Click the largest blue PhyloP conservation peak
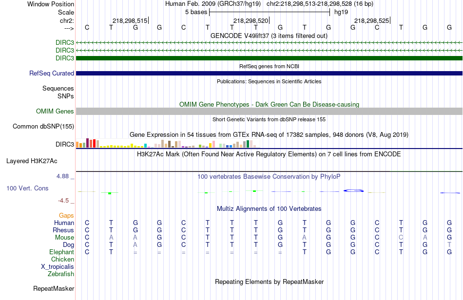Viewport: 463px width, 300px height. coord(353,191)
